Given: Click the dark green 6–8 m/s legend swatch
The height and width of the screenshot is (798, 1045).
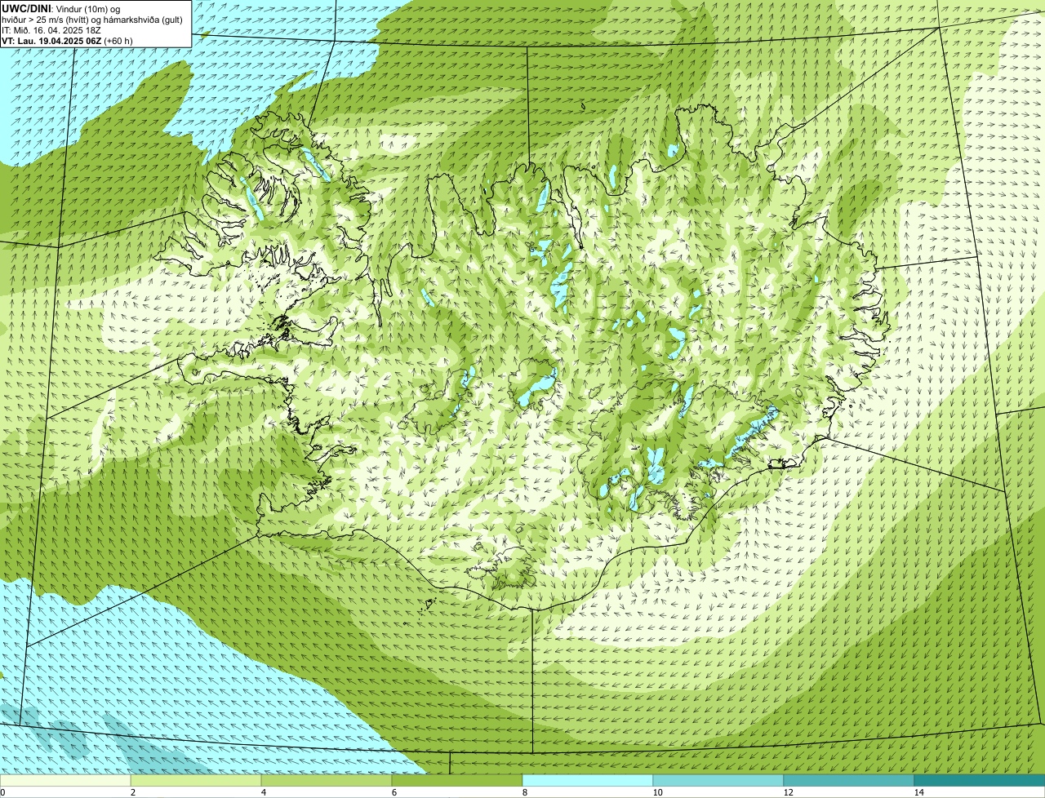Looking at the screenshot, I should (x=457, y=780).
